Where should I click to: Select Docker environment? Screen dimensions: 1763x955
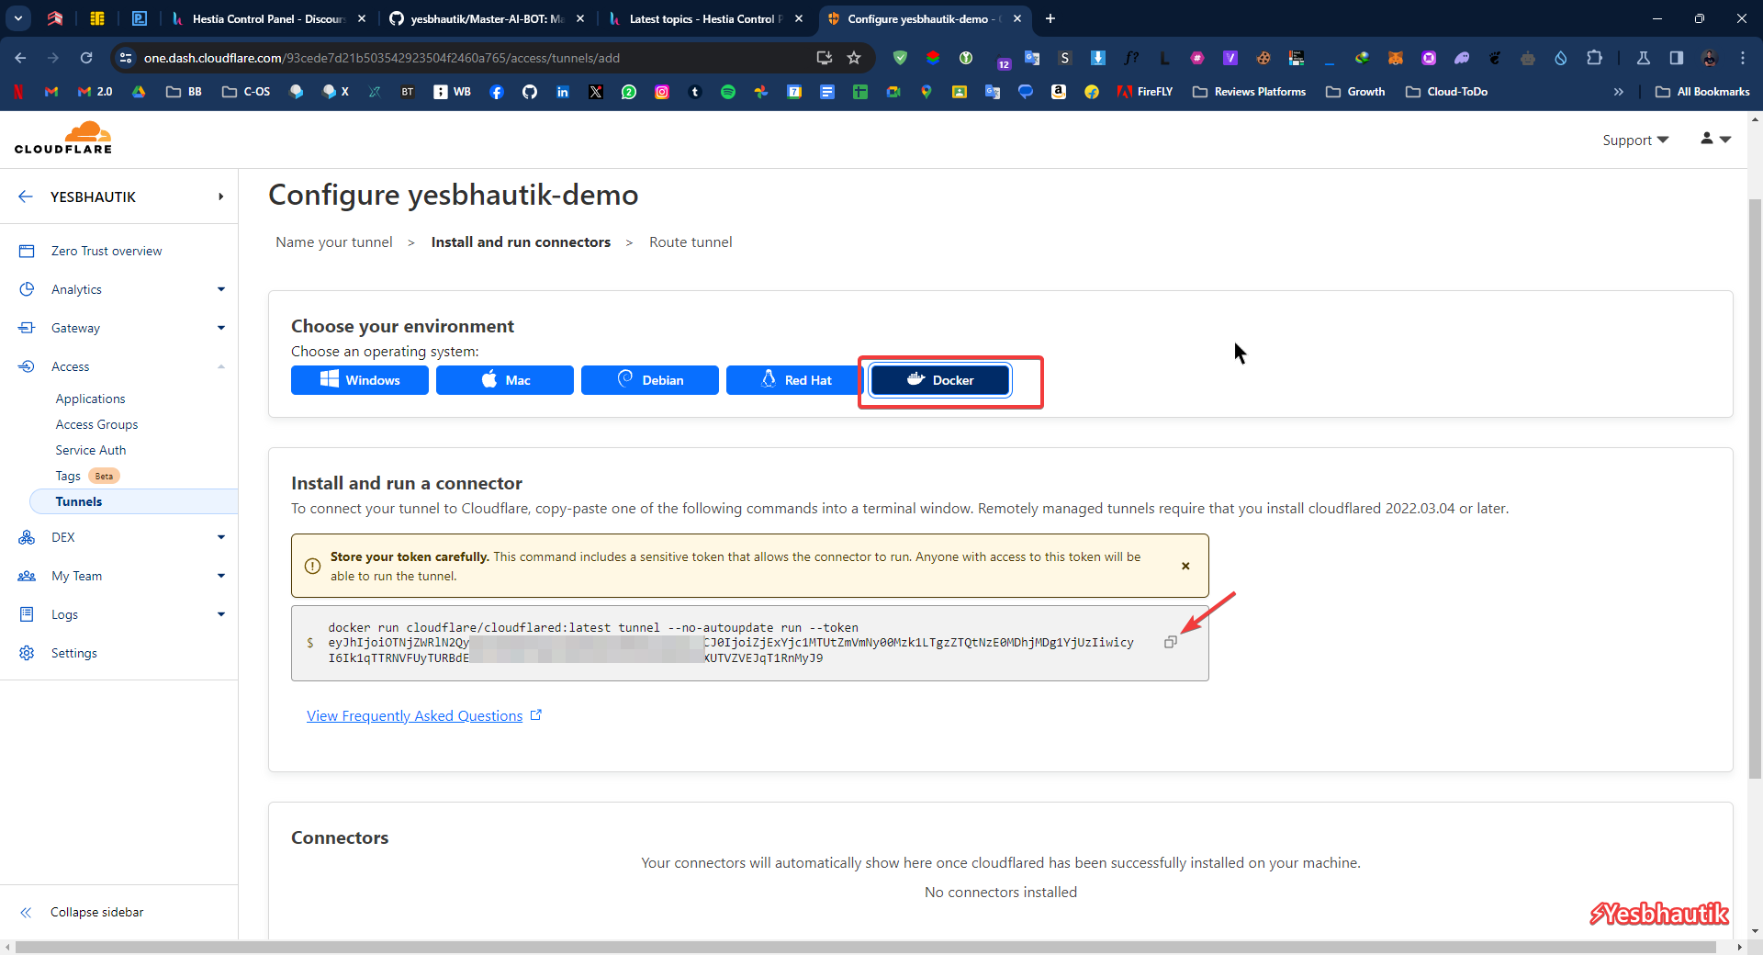pos(940,380)
